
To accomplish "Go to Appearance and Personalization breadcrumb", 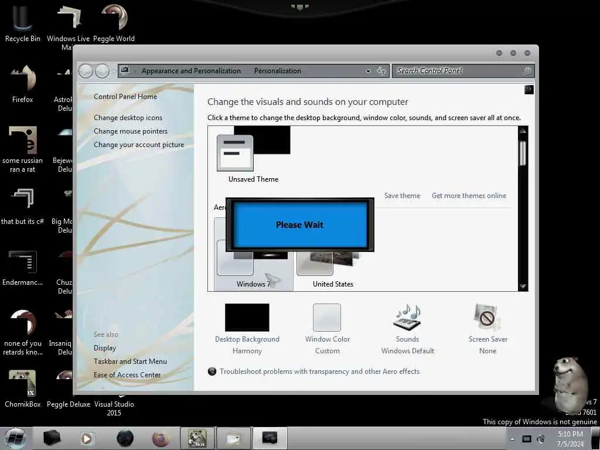I will click(x=191, y=71).
